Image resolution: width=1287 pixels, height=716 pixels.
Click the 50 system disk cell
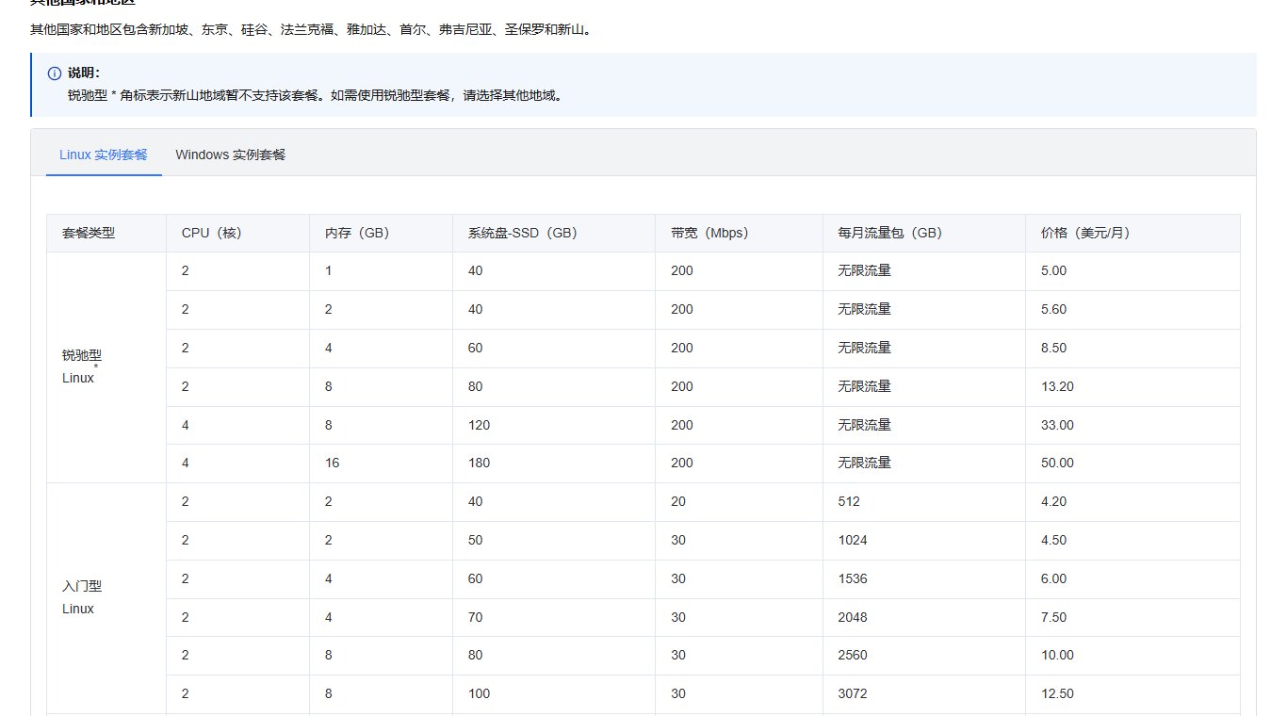(x=554, y=540)
